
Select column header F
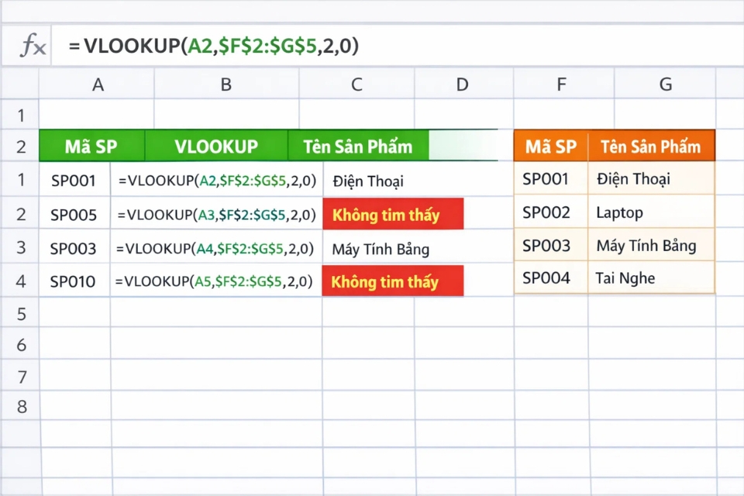[x=561, y=84]
